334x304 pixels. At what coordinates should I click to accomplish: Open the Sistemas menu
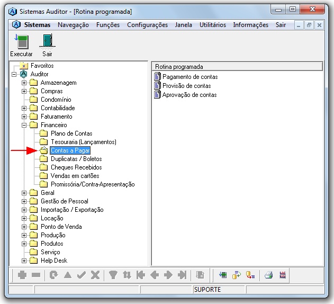coord(37,25)
